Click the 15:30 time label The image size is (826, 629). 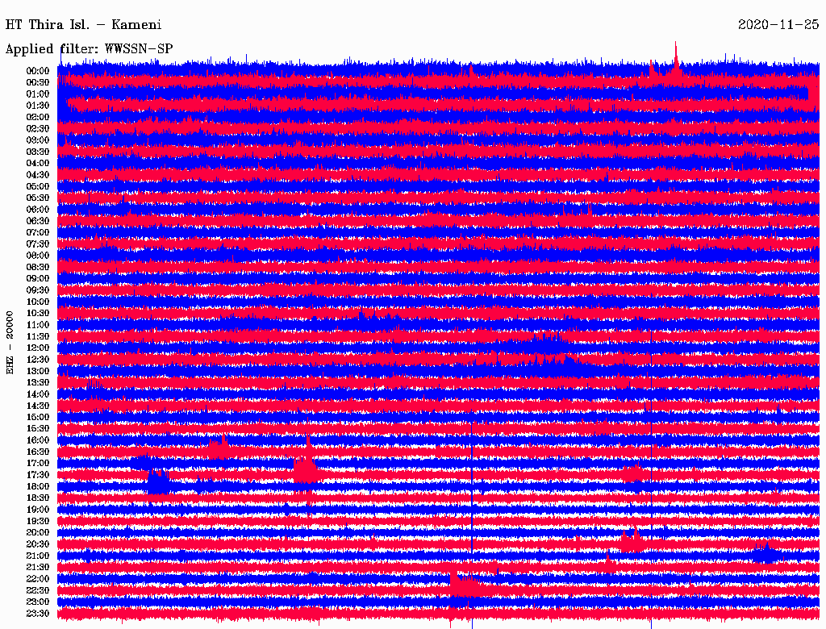(38, 428)
